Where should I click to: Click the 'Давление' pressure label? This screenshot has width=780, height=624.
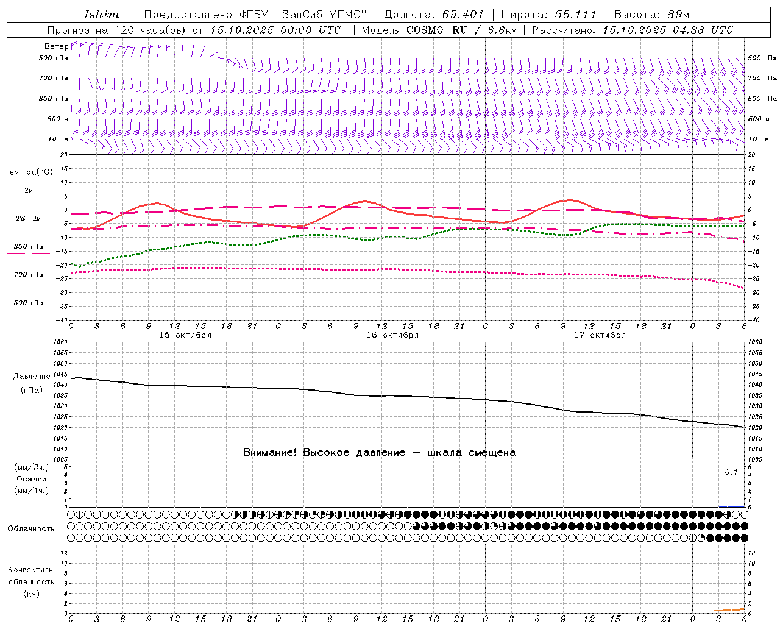tap(32, 377)
